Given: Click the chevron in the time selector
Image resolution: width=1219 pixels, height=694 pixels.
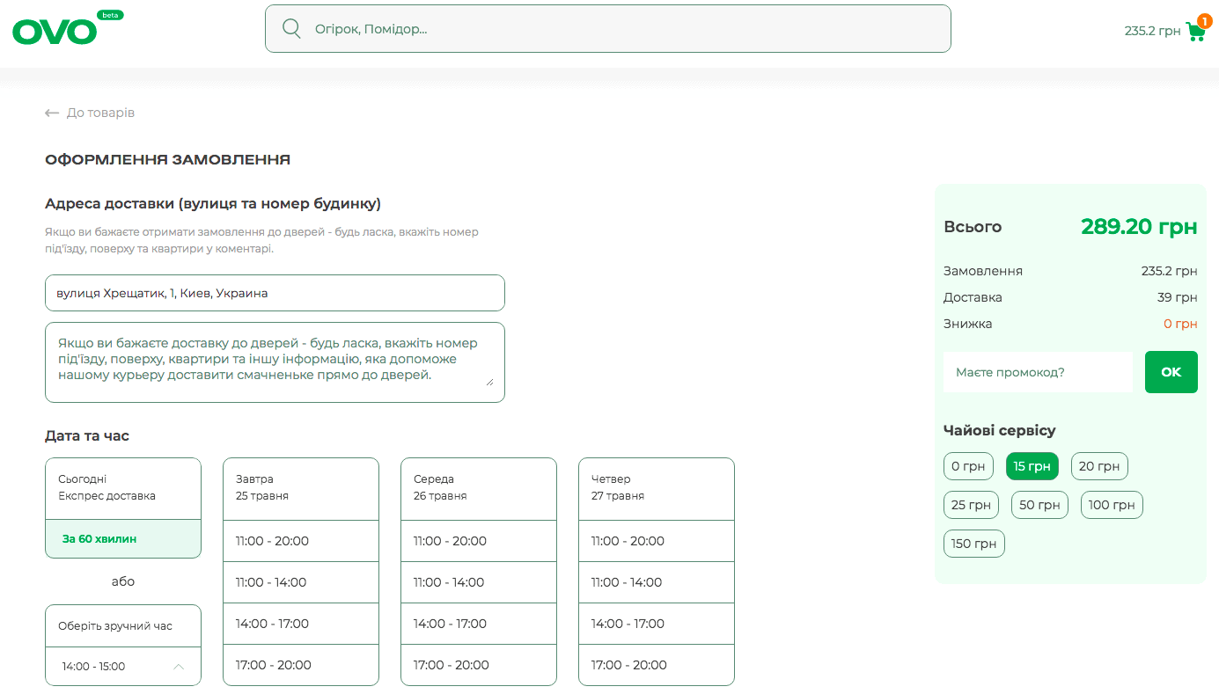Looking at the screenshot, I should click(180, 667).
